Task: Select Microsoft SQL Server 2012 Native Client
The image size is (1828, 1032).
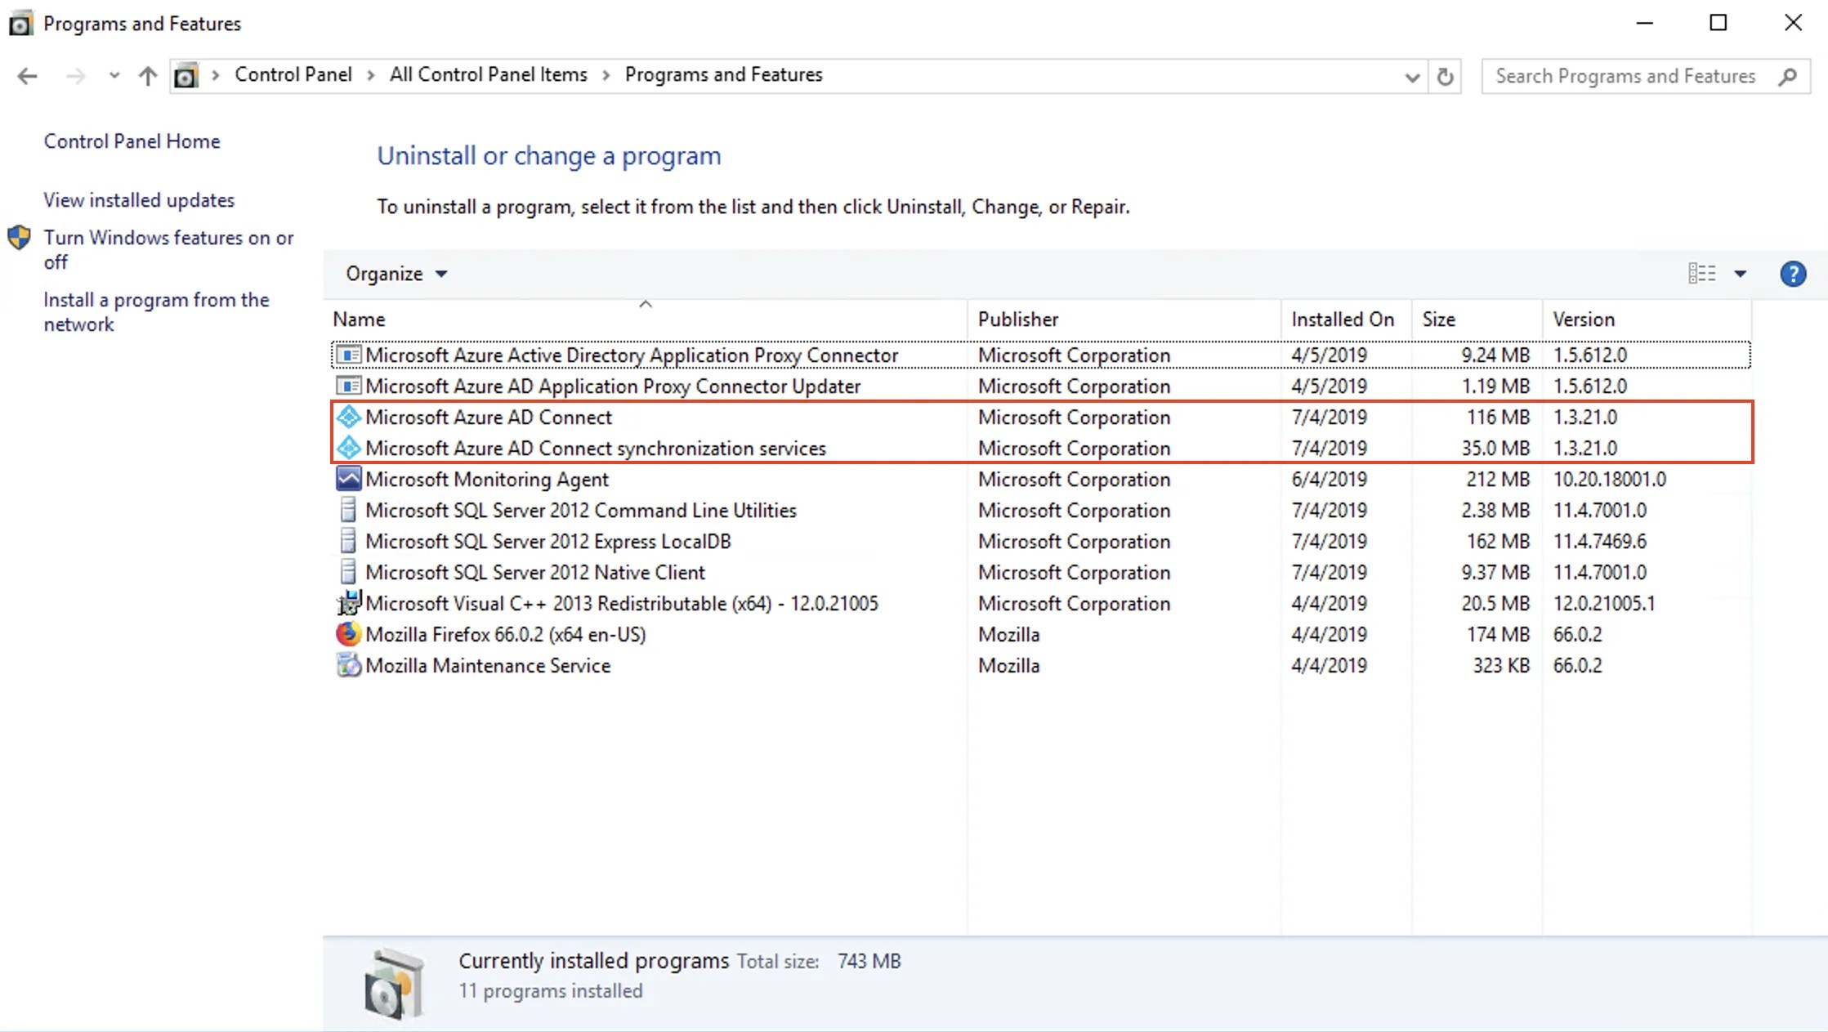Action: 1040,573
